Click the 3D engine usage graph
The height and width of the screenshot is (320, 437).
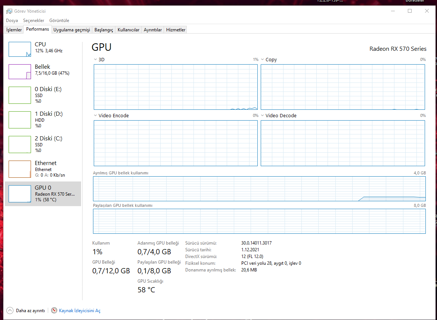[x=176, y=87]
